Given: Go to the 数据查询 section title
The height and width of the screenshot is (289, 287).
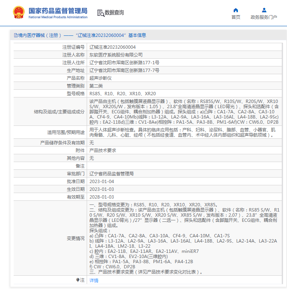Looking at the screenshot, I should (x=114, y=13).
